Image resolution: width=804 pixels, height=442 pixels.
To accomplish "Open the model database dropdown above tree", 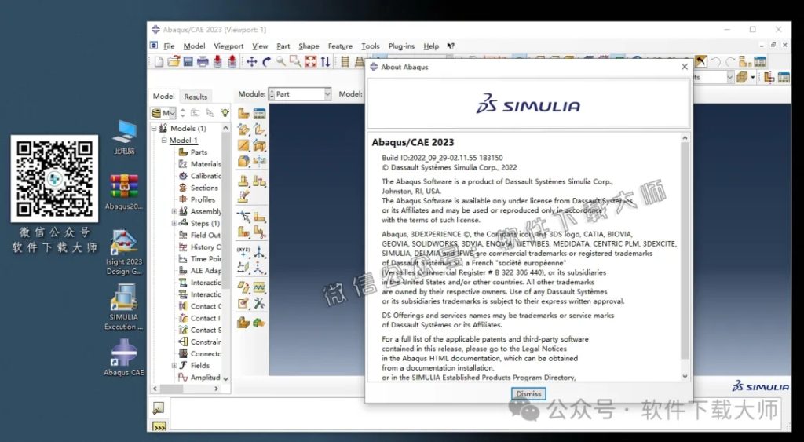I will pyautogui.click(x=163, y=113).
